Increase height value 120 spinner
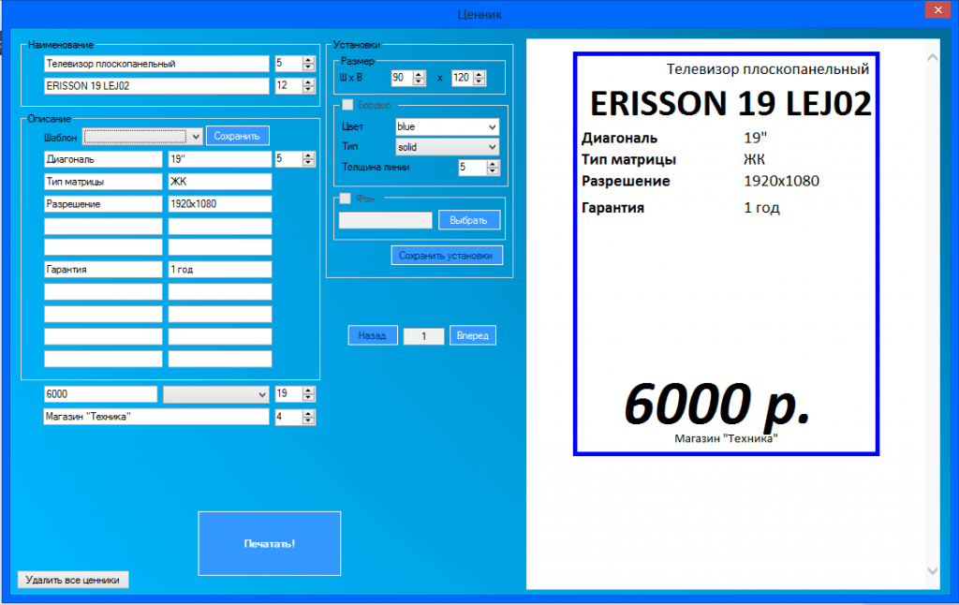Image resolution: width=959 pixels, height=605 pixels. point(479,74)
